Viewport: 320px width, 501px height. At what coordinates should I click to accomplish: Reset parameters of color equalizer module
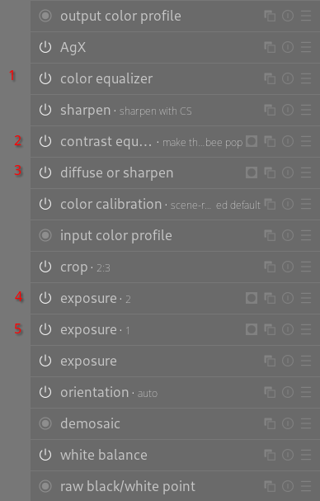coord(288,78)
